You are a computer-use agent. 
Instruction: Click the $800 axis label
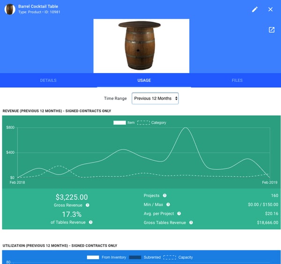pyautogui.click(x=10, y=128)
